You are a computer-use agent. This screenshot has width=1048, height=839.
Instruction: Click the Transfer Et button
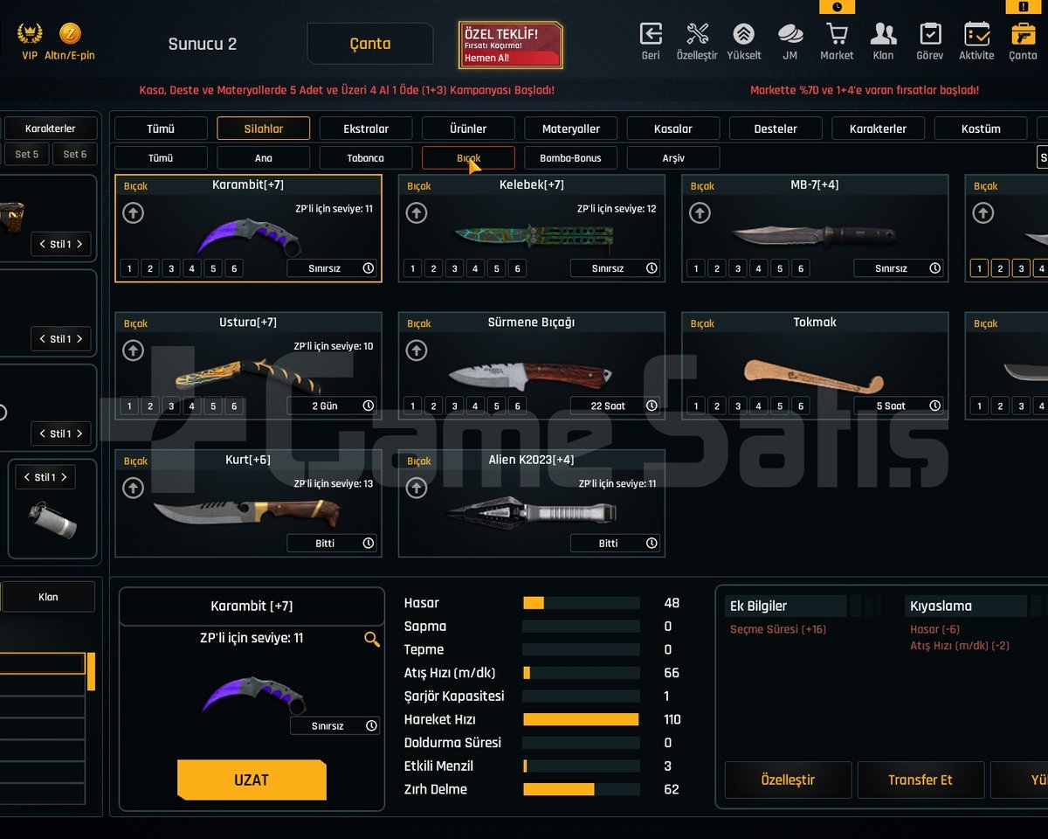[x=920, y=780]
